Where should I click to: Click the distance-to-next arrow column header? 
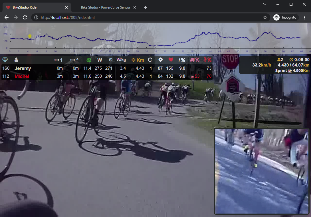tap(74, 60)
